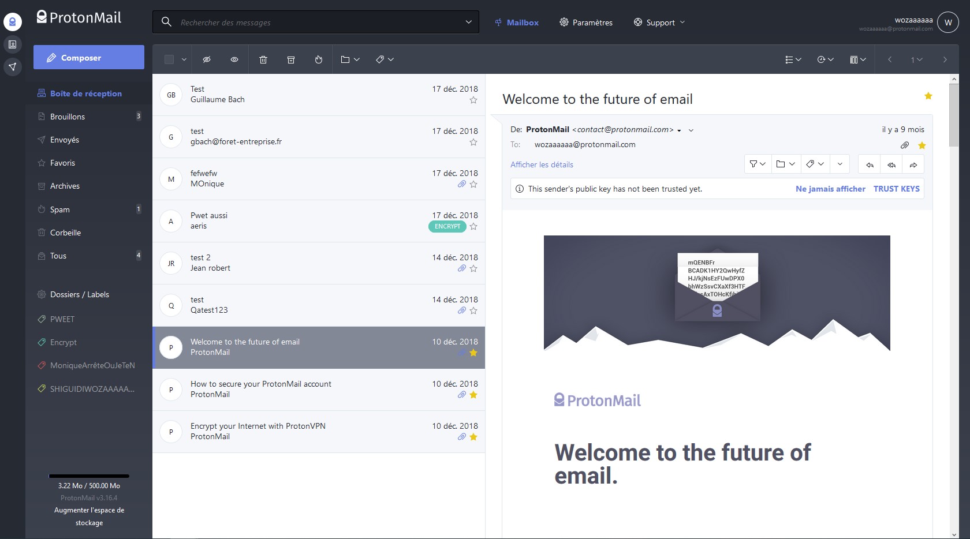Click the message pane vertical scrollbar
This screenshot has height=539, width=970.
(x=954, y=115)
